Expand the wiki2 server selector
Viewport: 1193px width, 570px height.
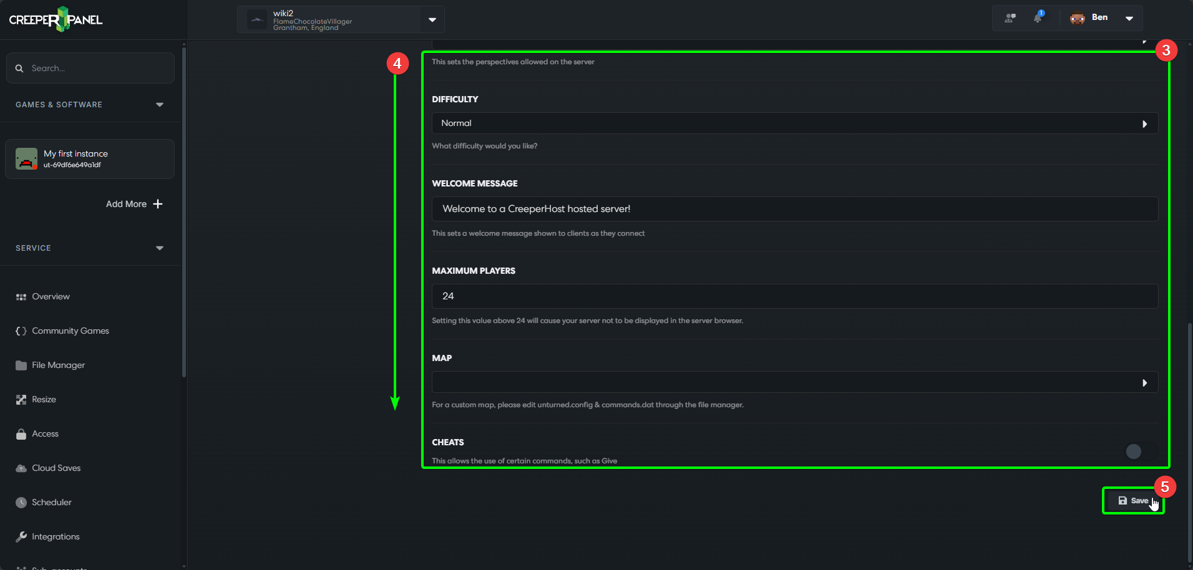[x=432, y=19]
